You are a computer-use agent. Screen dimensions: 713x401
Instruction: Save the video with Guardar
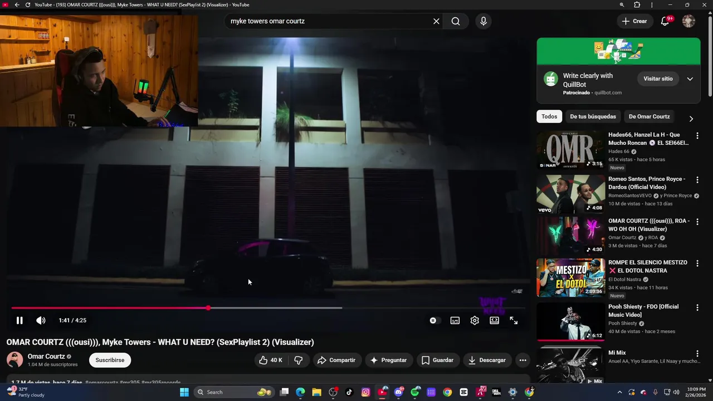pyautogui.click(x=438, y=360)
